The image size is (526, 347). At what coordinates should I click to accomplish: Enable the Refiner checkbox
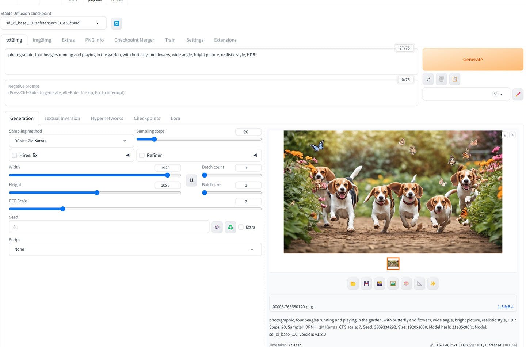point(142,155)
